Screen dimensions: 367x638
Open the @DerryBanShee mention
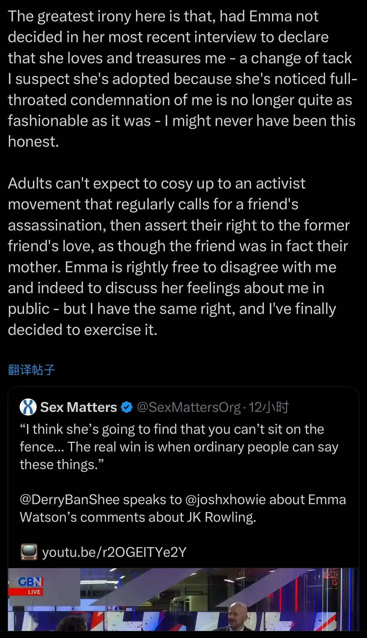tap(69, 500)
